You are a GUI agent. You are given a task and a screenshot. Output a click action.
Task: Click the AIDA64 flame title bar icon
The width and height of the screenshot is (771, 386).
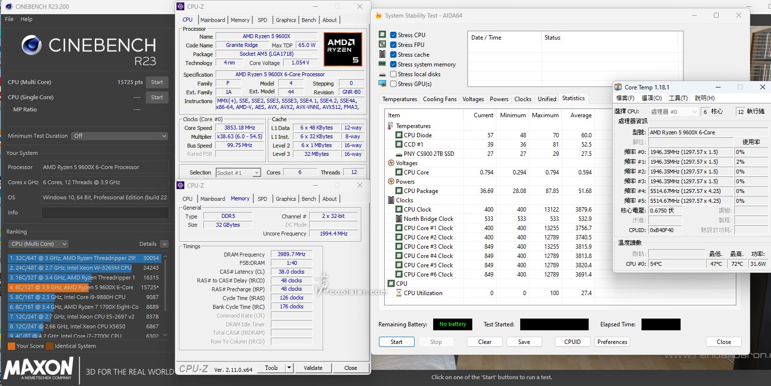click(378, 15)
